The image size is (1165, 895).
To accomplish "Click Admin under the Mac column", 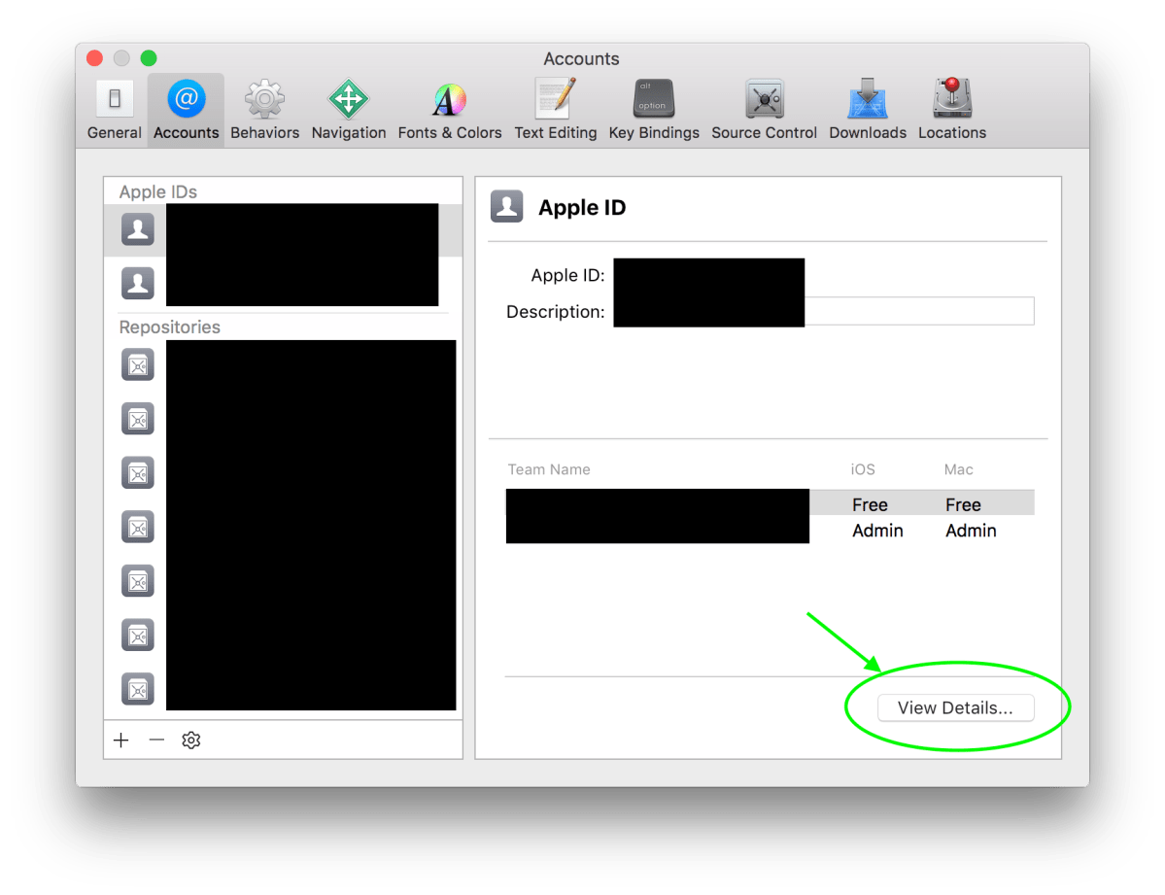I will tap(971, 531).
